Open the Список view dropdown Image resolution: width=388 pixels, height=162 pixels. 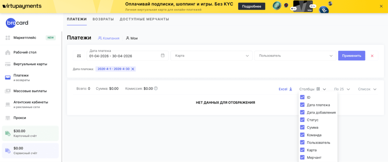click(x=367, y=89)
